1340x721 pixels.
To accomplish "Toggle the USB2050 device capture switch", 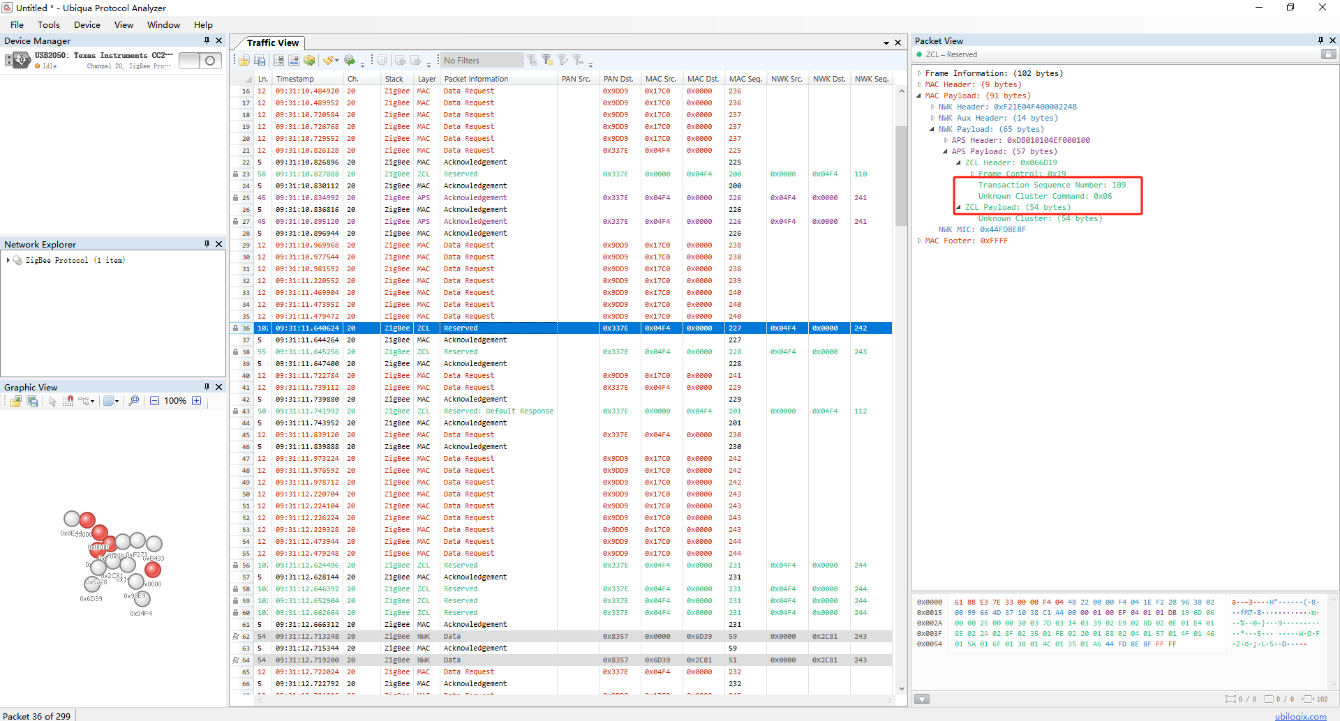I will click(x=200, y=61).
